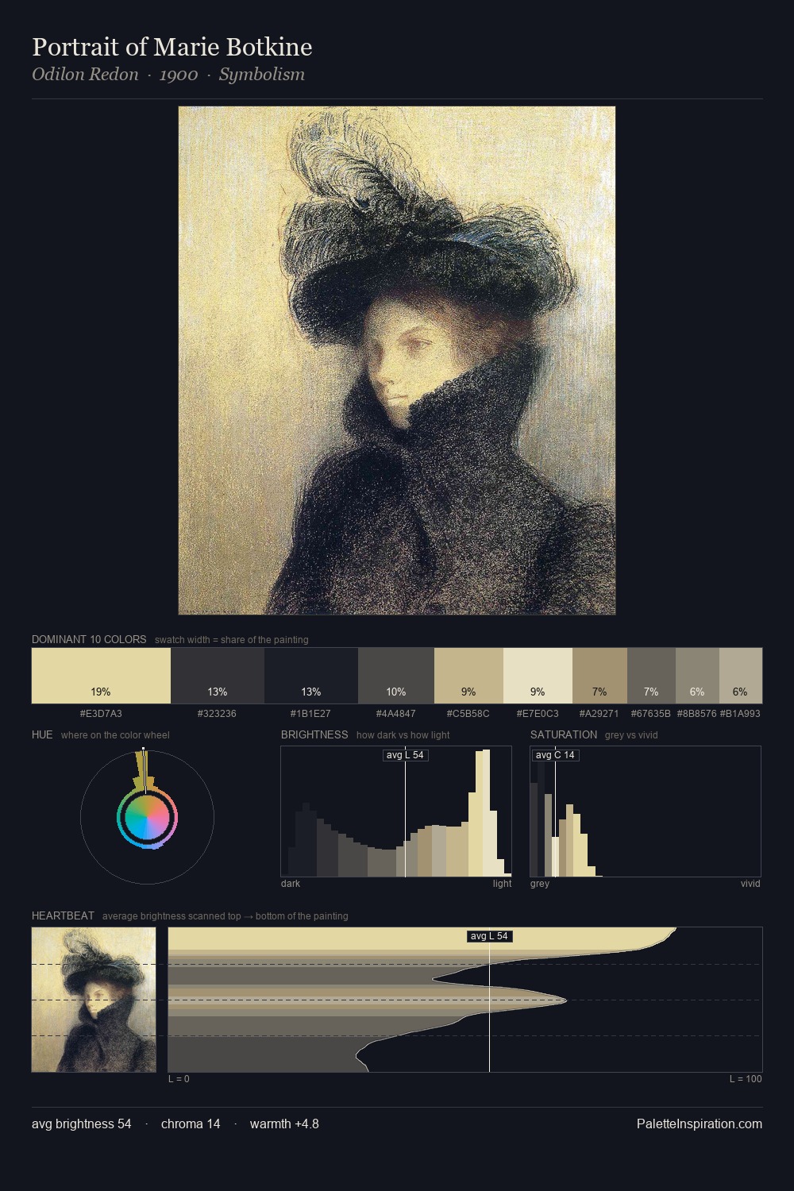Click the avg L 54 marker in Heartbeat chart
Screen dimensions: 794x1191
click(x=489, y=936)
